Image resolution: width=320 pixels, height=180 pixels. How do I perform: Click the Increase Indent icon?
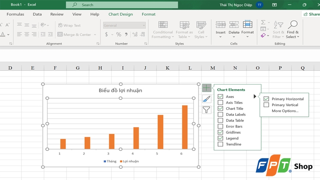[50, 34]
